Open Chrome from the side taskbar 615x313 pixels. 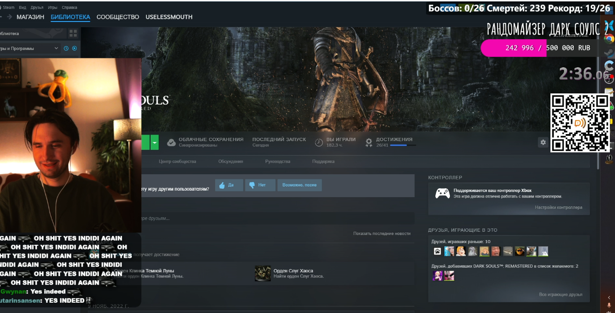coord(609,39)
